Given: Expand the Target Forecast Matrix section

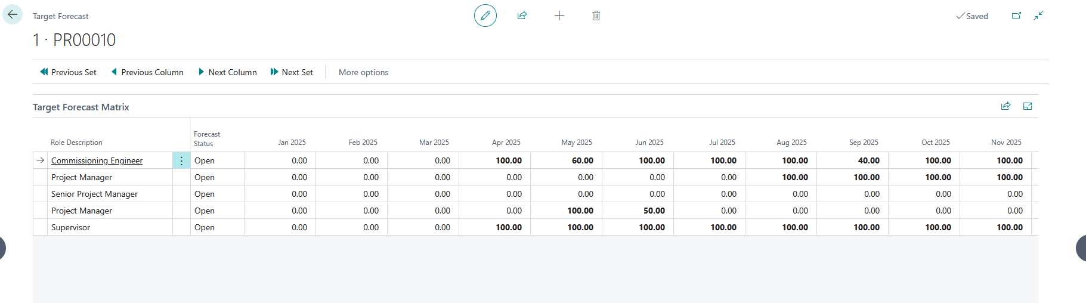Looking at the screenshot, I should [x=1027, y=106].
